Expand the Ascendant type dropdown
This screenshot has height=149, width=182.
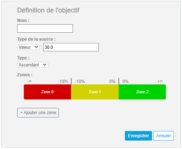[33, 65]
